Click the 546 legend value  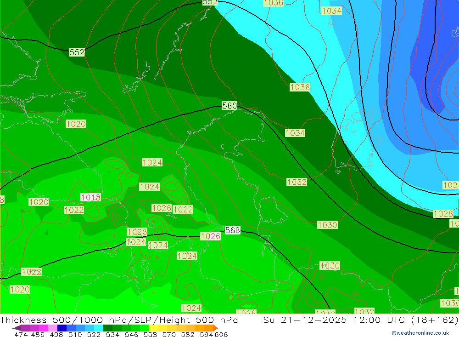pos(131,334)
